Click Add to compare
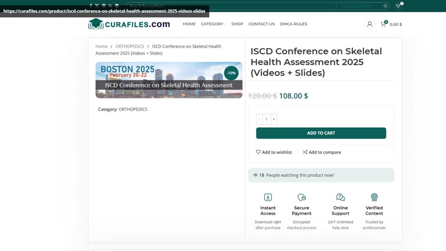 point(322,152)
